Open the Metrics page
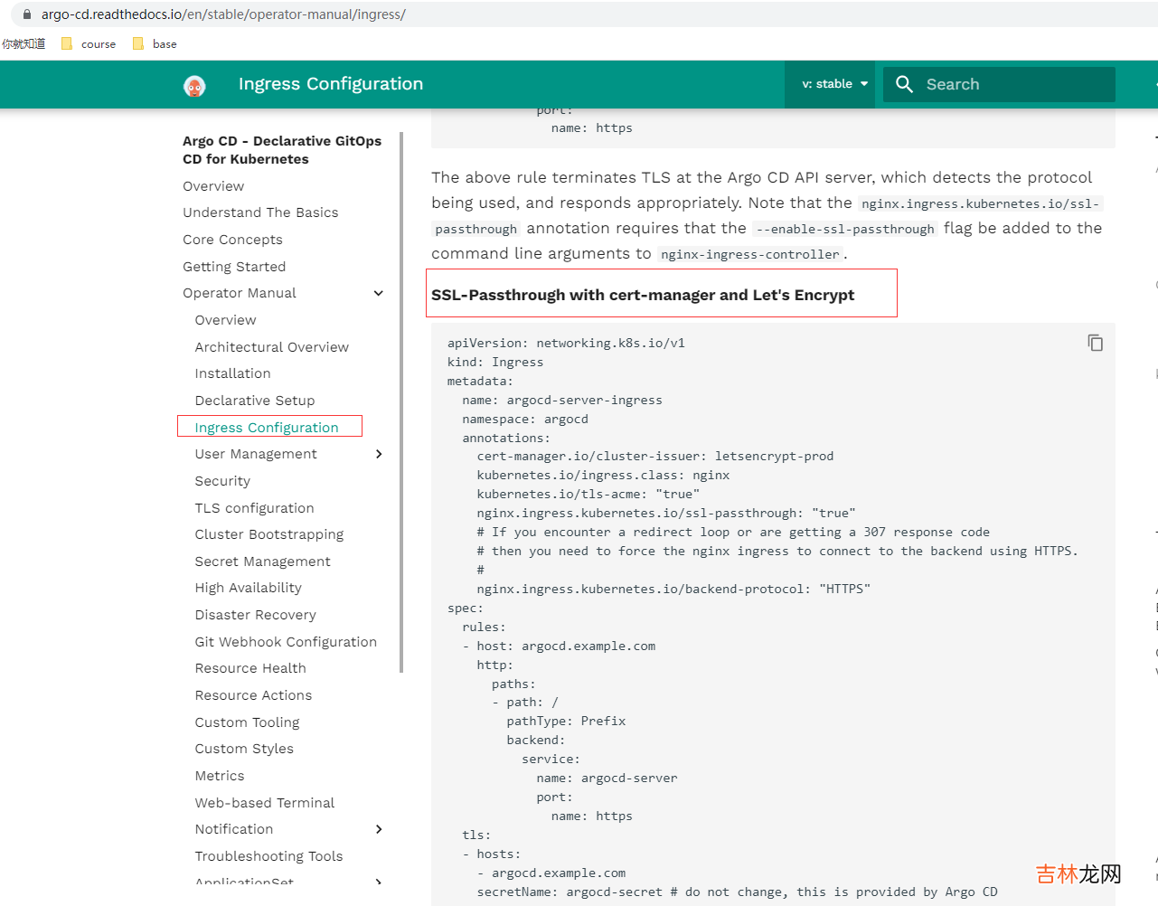This screenshot has height=906, width=1158. [220, 776]
